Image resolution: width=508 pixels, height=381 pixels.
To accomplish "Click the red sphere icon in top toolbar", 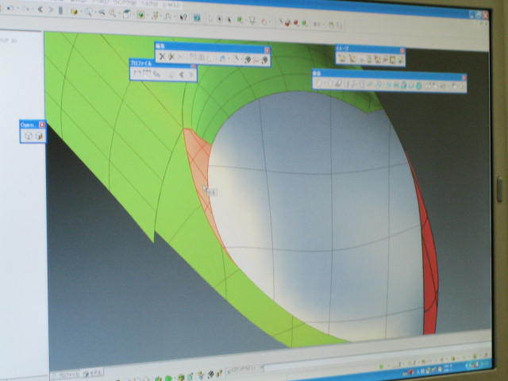I will (x=295, y=23).
